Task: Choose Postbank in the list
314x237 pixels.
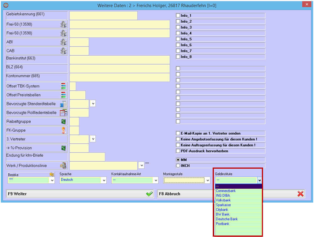Action: [238, 224]
